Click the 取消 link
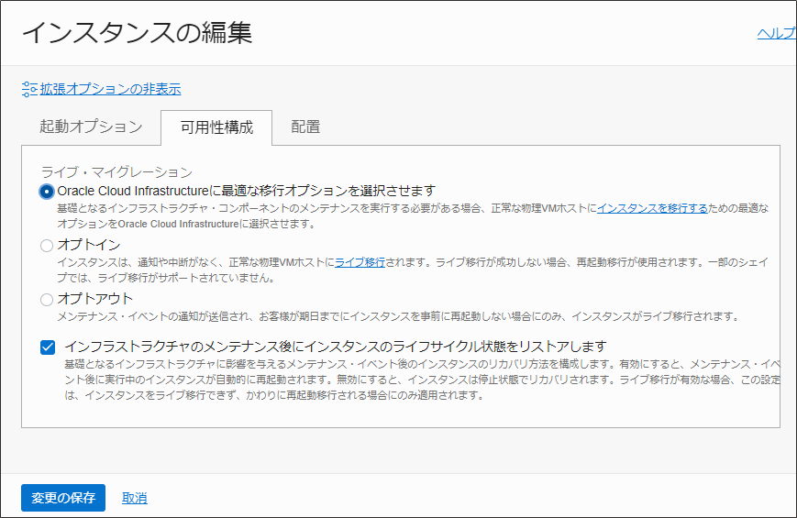This screenshot has width=797, height=518. (135, 498)
